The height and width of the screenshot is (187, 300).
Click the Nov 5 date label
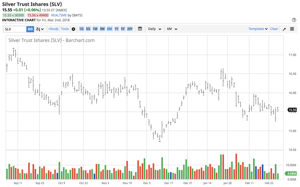pyautogui.click(x=105, y=183)
